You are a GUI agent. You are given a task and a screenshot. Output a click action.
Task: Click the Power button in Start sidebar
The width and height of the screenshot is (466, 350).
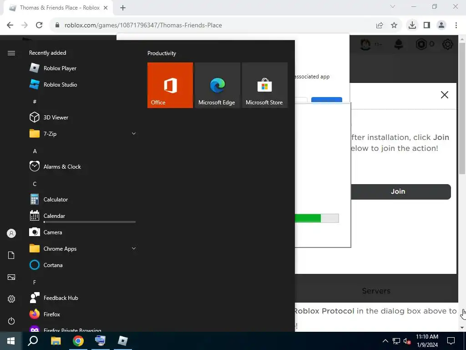(x=11, y=321)
